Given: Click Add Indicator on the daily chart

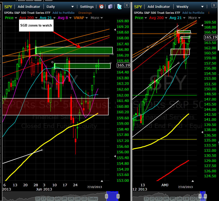Looking at the screenshot, I should point(29,6).
